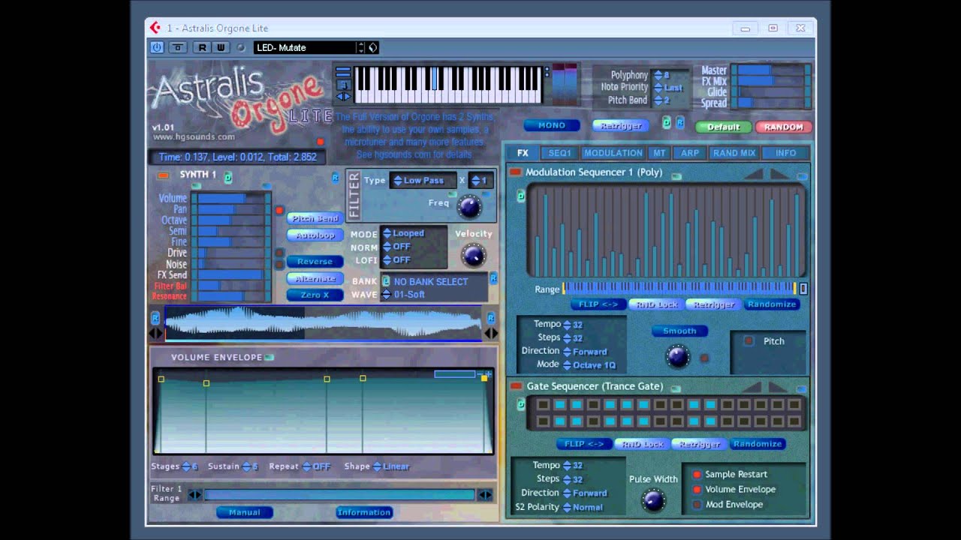This screenshot has width=961, height=540.
Task: Toggle the Gate Sequencer on/off switch
Action: point(516,386)
